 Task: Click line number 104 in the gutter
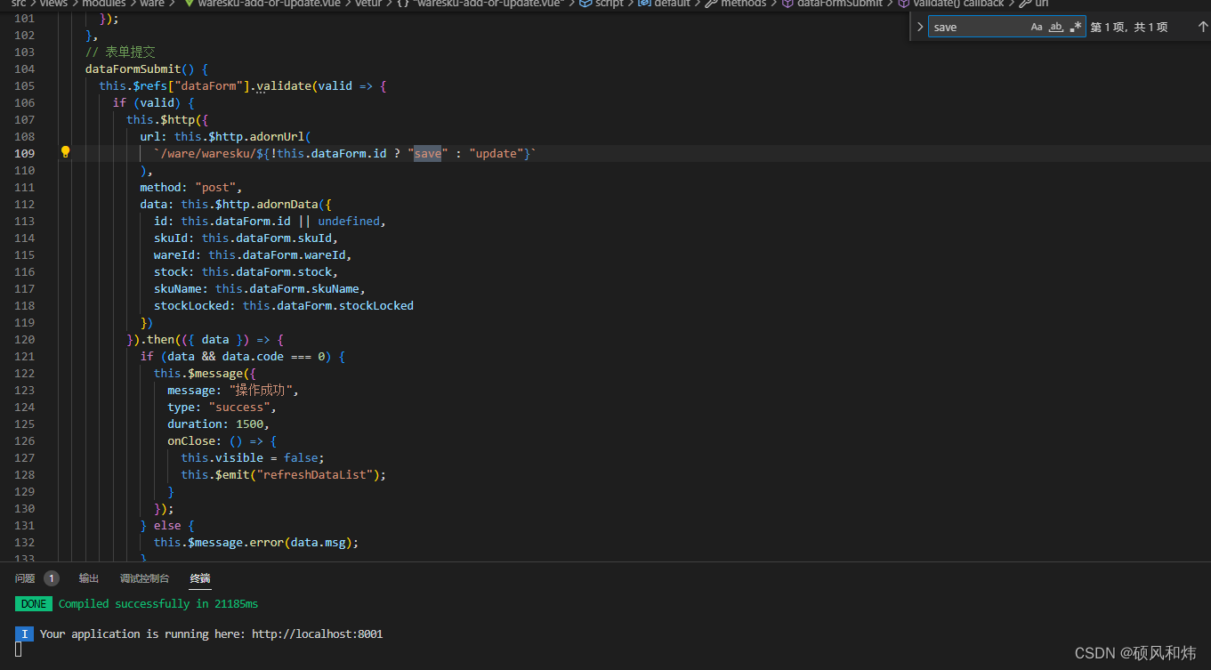click(25, 69)
